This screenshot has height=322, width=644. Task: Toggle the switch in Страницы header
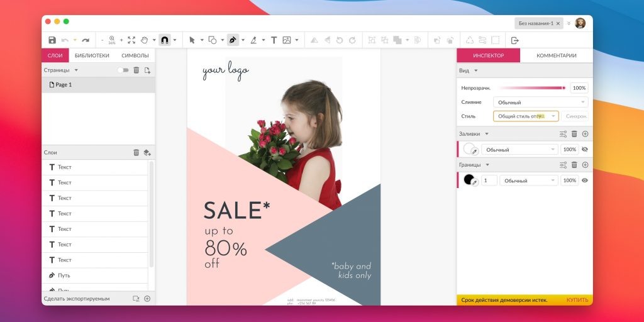(x=123, y=70)
